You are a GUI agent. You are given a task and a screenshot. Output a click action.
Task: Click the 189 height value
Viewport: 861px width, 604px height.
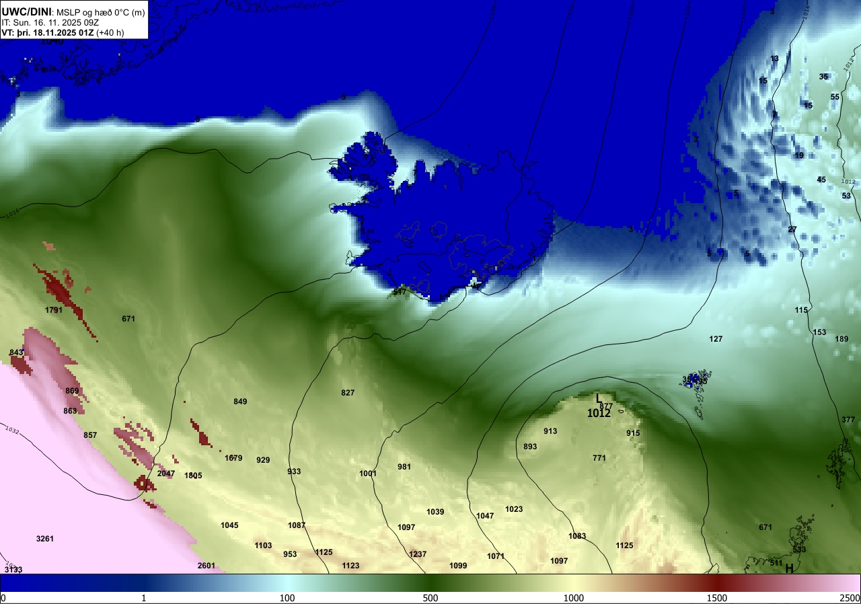[x=841, y=339]
